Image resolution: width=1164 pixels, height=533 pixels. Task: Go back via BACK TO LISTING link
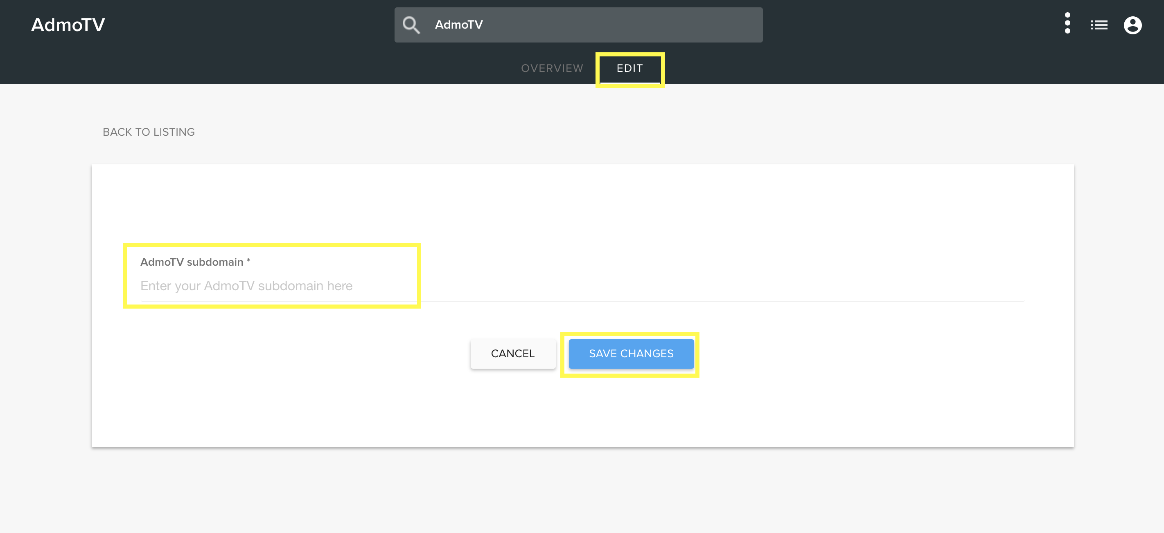(x=149, y=132)
